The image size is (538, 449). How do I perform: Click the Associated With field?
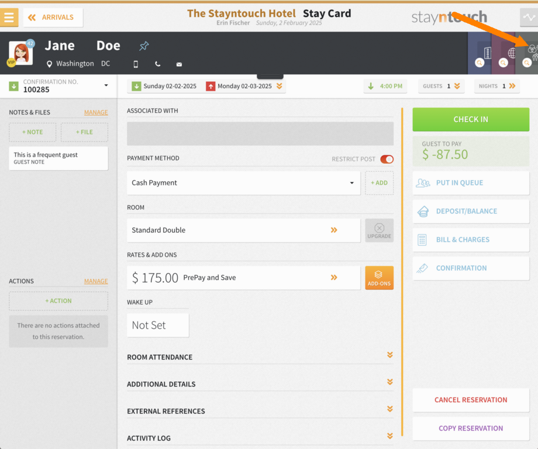tap(260, 133)
